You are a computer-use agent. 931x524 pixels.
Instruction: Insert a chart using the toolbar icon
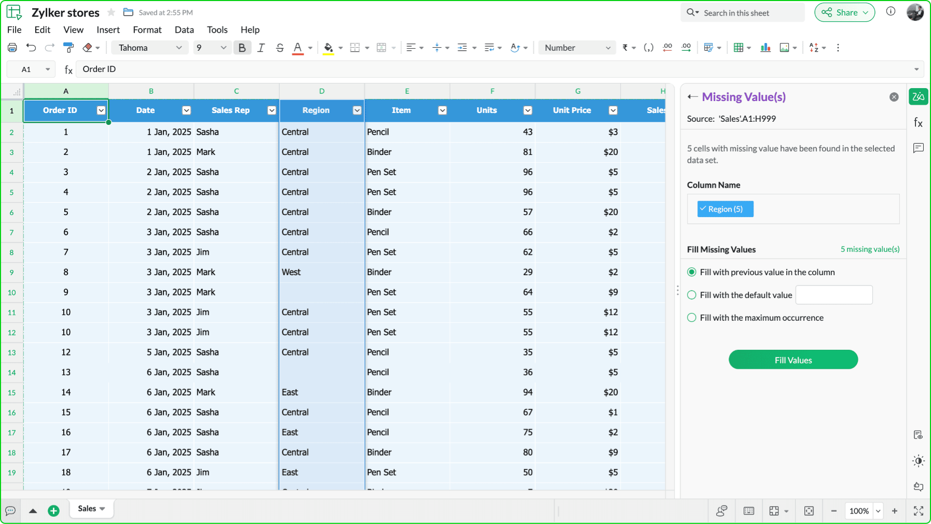tap(765, 47)
